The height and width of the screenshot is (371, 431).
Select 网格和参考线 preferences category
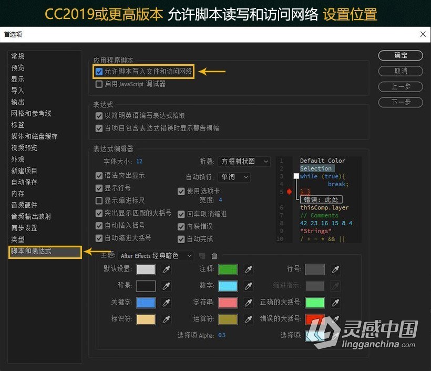tap(31, 113)
